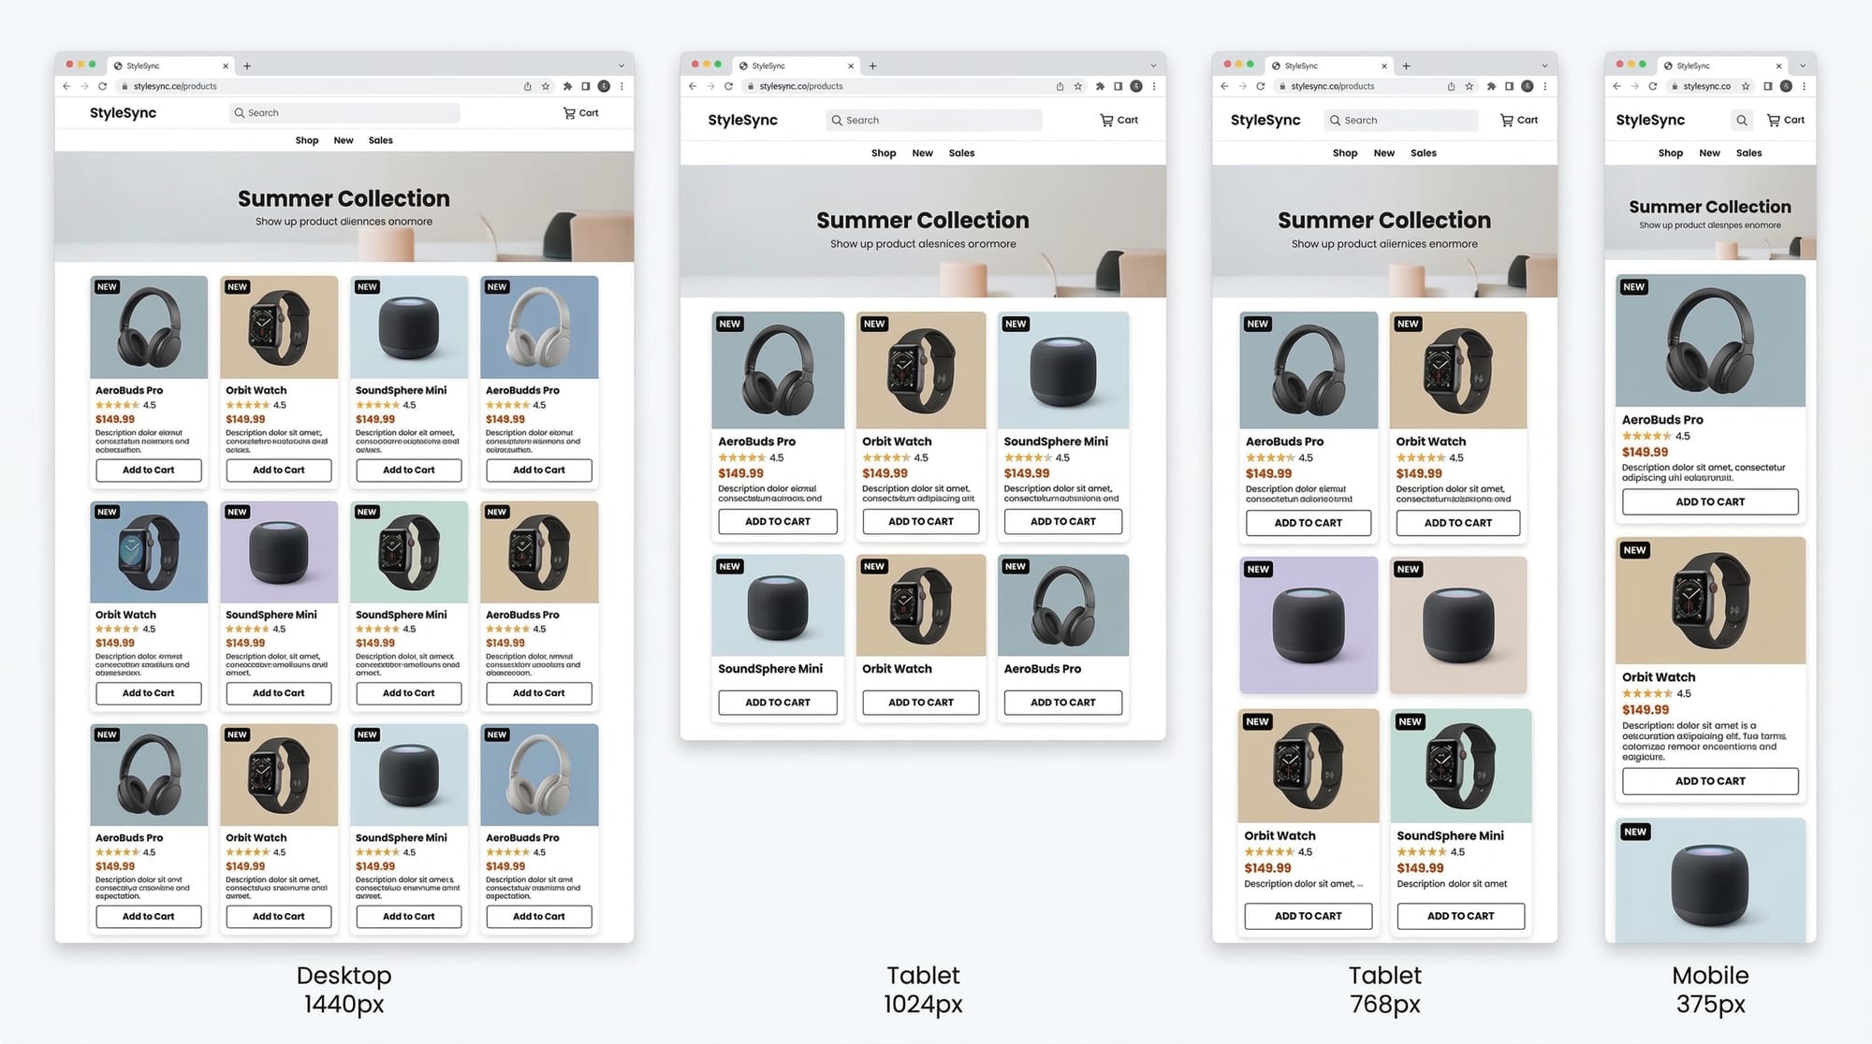Expand the tab list chevron in the desktop browser
This screenshot has height=1044, width=1872.
pyautogui.click(x=621, y=65)
